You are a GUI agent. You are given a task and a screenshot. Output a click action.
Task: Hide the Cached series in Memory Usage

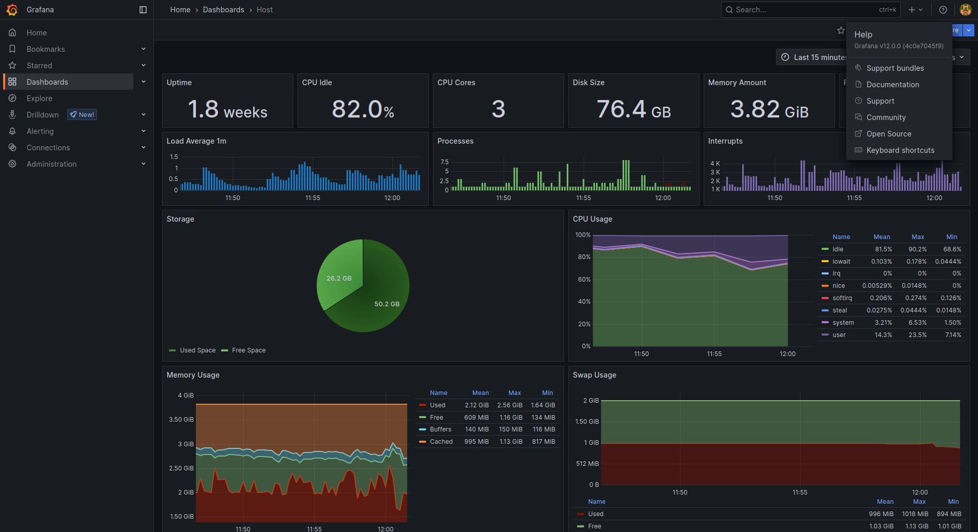coord(442,441)
